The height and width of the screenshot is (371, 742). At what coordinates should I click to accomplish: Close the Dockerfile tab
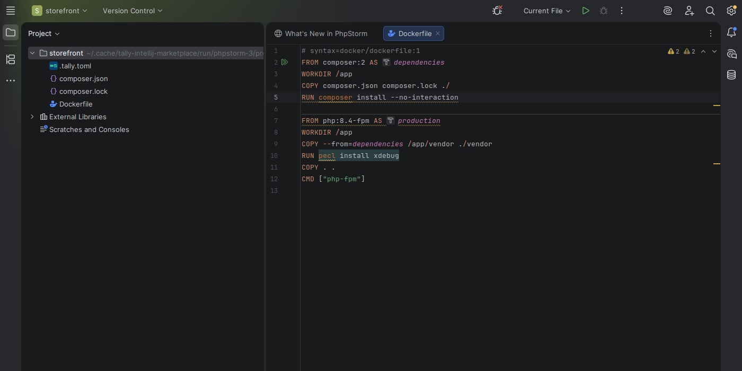click(438, 33)
